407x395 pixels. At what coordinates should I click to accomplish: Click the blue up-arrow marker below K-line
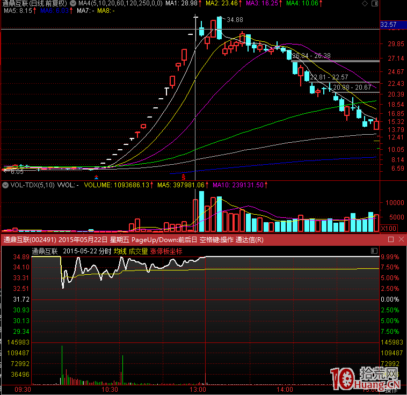(96, 177)
